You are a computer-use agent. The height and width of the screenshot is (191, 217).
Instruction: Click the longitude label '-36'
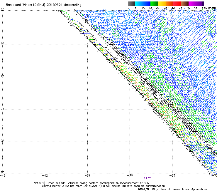[x=130, y=175]
